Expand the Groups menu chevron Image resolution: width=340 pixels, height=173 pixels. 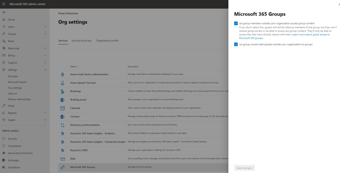click(45, 34)
